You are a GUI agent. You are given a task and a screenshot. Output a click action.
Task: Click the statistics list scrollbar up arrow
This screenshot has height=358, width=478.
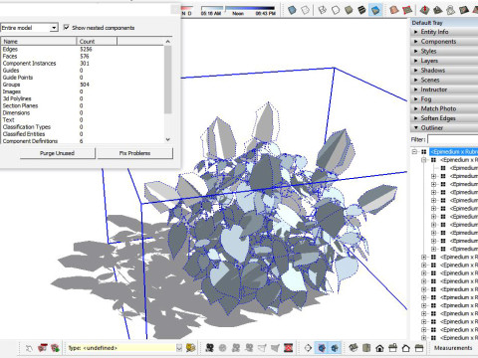[x=168, y=42]
